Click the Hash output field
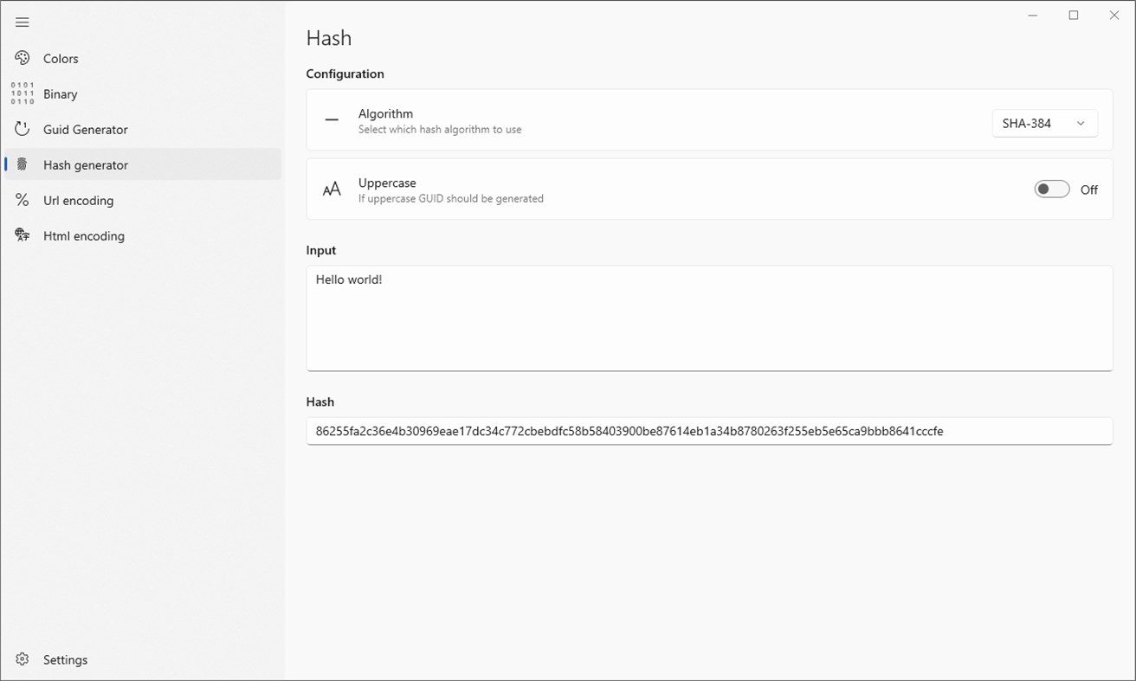 pos(708,431)
